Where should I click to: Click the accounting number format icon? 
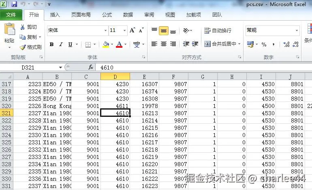pyautogui.click(x=250, y=44)
